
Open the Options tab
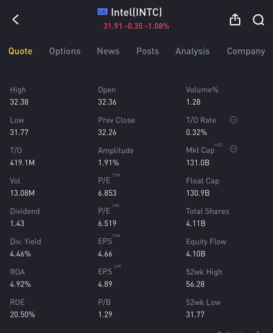(x=65, y=51)
